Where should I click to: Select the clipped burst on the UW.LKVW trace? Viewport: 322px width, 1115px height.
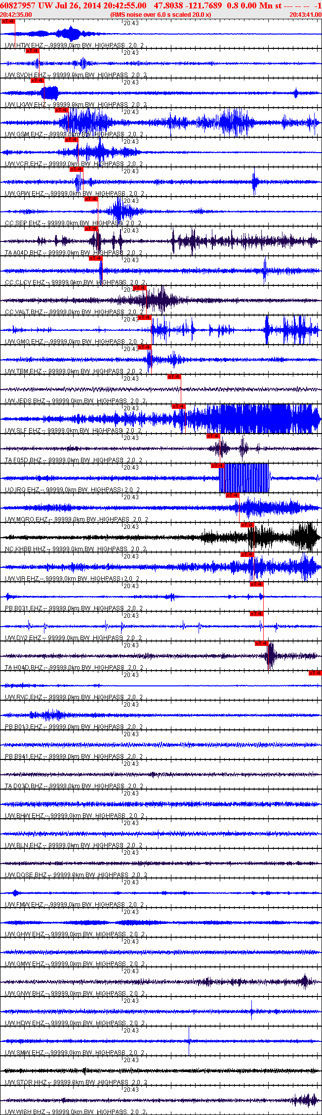[49, 93]
